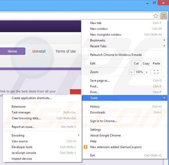Select Find... menu item
This screenshot has height=165, width=169.
tap(125, 86)
